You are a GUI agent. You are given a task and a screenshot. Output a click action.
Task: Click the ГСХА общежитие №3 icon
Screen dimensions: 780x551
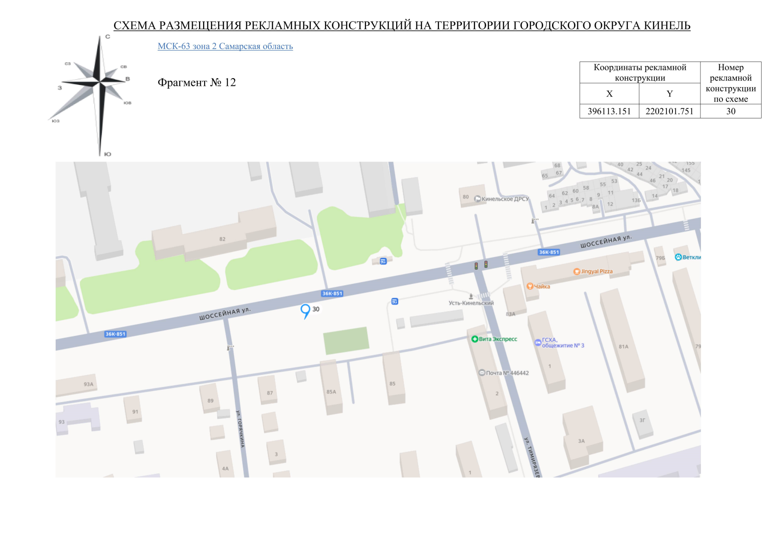[538, 343]
